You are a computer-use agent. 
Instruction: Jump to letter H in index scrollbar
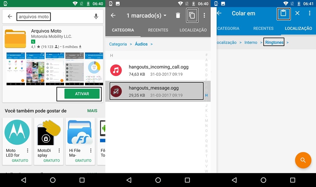click(x=206, y=95)
